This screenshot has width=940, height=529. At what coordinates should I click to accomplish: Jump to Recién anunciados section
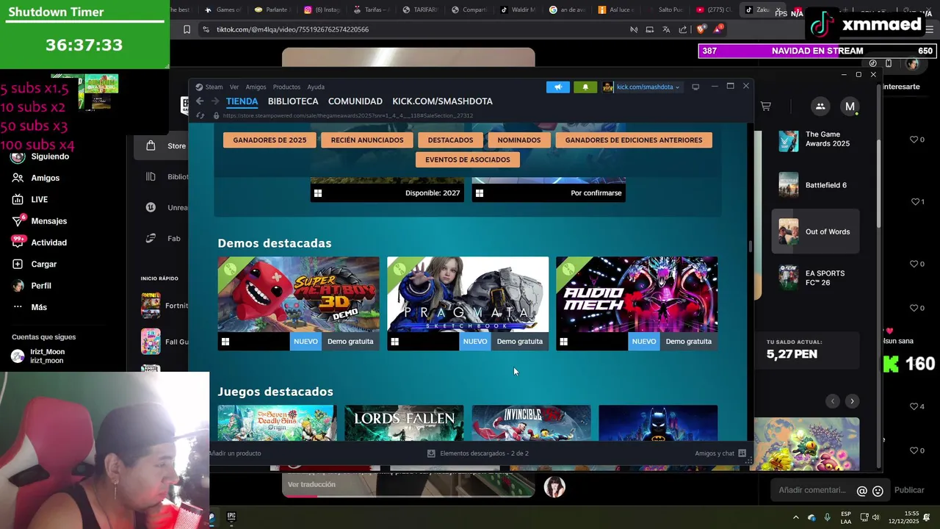[x=367, y=140]
